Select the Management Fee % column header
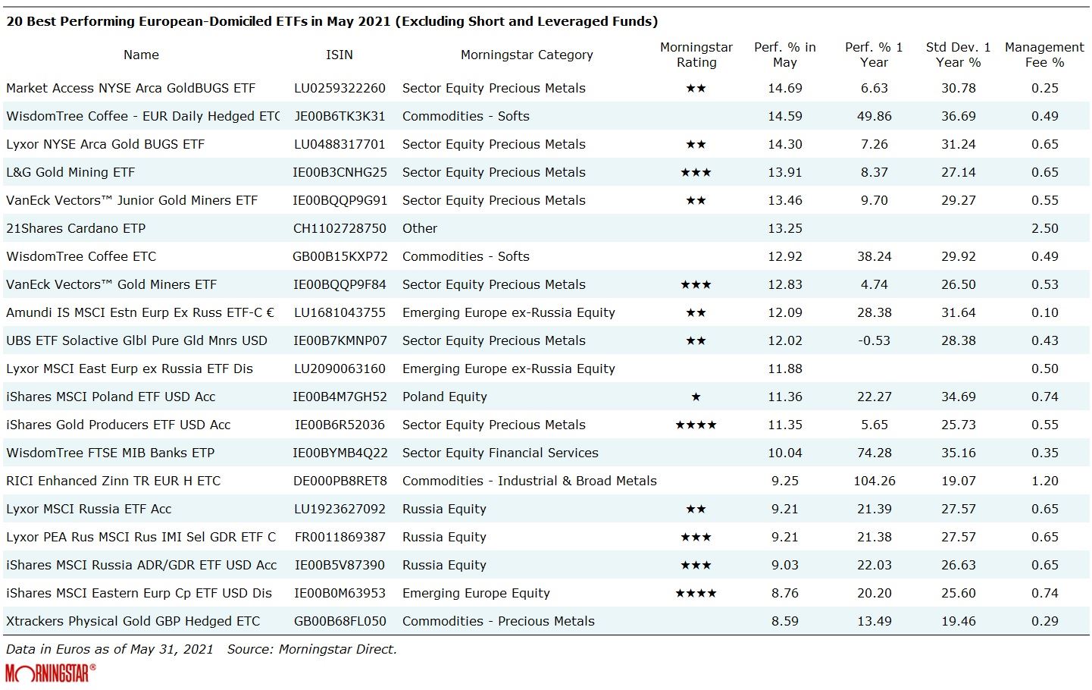The image size is (1092, 690). (x=1044, y=55)
